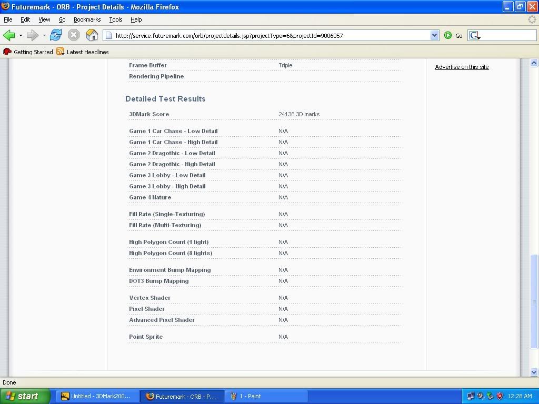Click the Game 1 Car Chase - High Detail row
Viewport: 539px width, 404px height.
click(264, 142)
